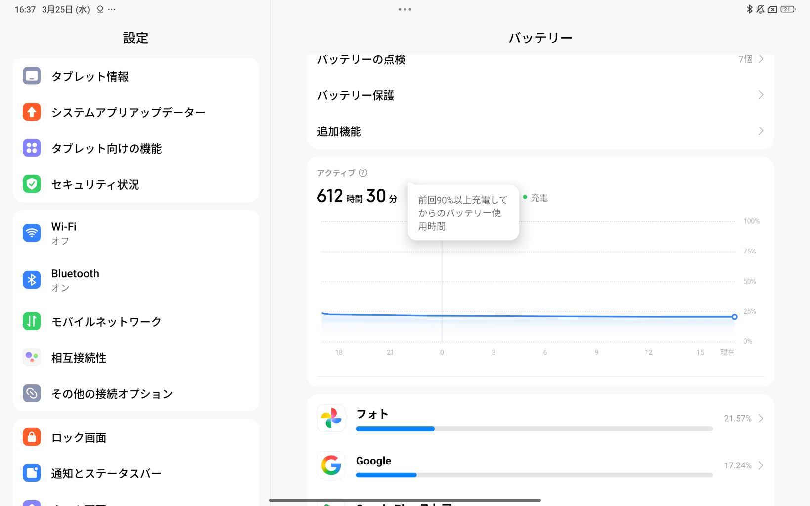
Task: Tap the システムアプリアップデーター orange arrow icon
Action: pyautogui.click(x=32, y=112)
